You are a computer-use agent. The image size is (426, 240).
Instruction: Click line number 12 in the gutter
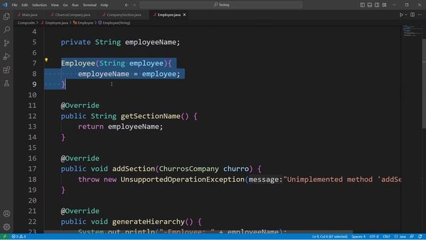coord(32,116)
